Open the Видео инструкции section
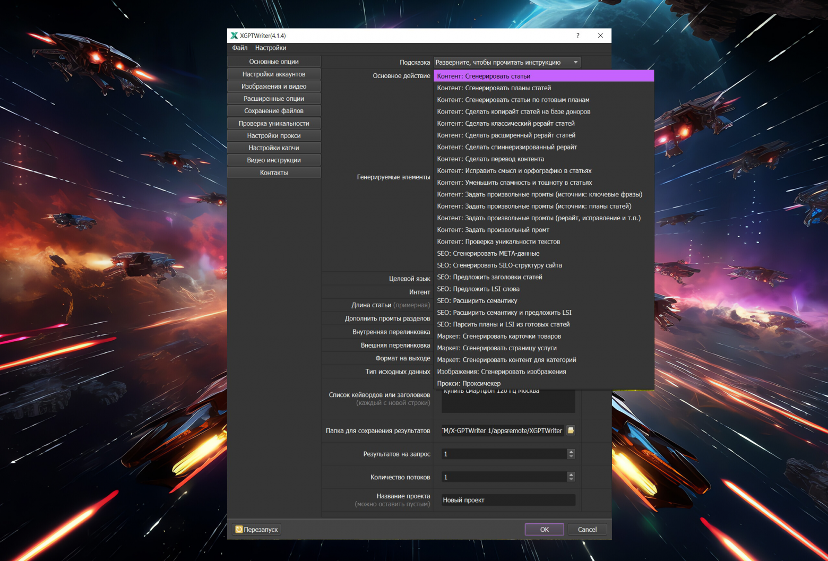 274,160
